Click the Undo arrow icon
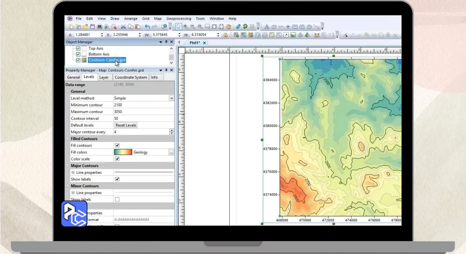 (147, 26)
